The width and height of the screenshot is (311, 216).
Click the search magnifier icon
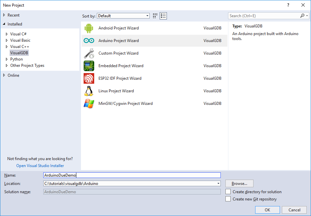click(302, 16)
